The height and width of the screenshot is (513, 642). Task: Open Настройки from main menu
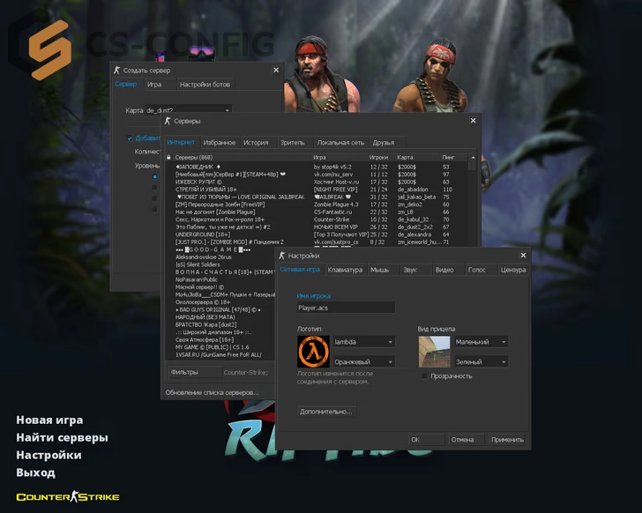pyautogui.click(x=49, y=456)
